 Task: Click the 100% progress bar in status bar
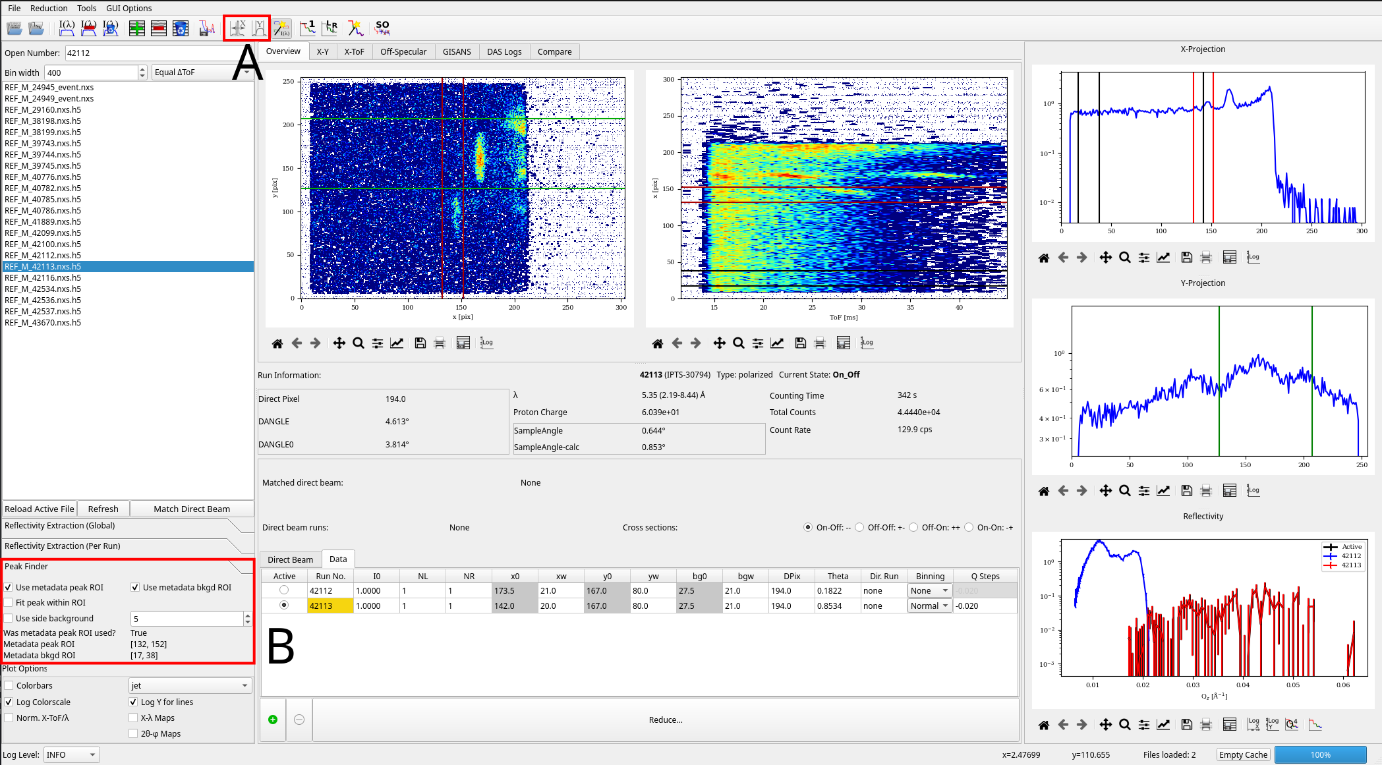(1320, 754)
